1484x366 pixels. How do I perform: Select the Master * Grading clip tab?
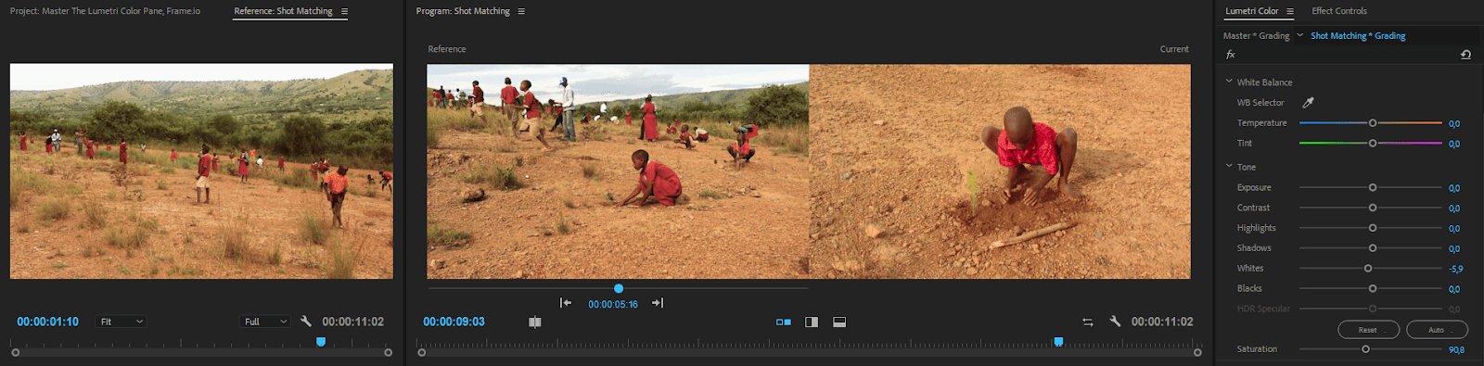(1256, 35)
